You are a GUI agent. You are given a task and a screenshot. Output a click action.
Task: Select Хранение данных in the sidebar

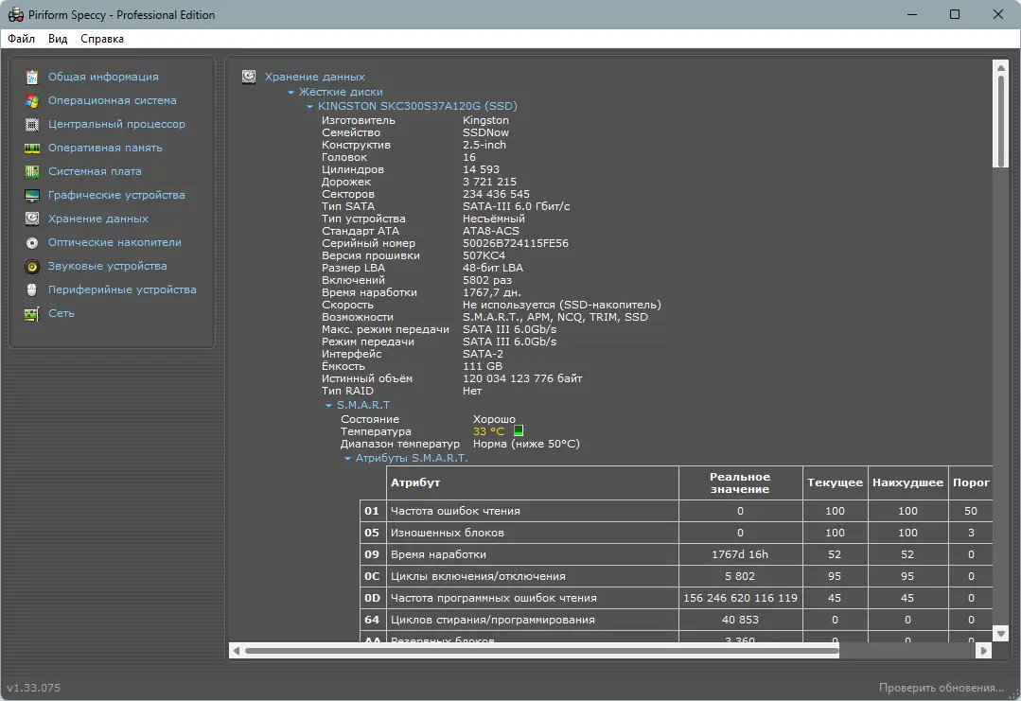tap(98, 219)
